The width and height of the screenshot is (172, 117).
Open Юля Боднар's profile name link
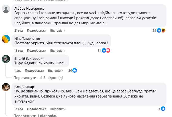click(24, 86)
